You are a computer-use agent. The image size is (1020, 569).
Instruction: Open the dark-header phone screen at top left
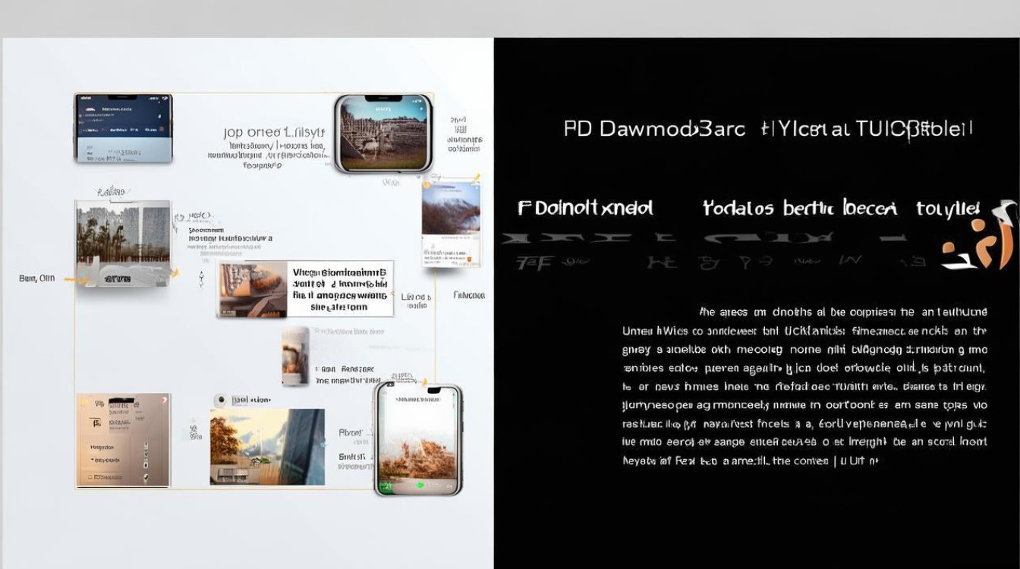(x=123, y=127)
